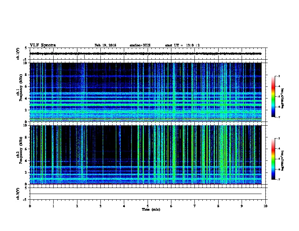The height and width of the screenshot is (231, 299).
Task: Click the "ch.1(V)" axis label
Action: (x=18, y=54)
